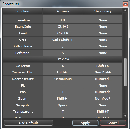The height and width of the screenshot is (129, 130).
Task: Edit LeftPanel primary $ shortcut
Action: (x=63, y=53)
